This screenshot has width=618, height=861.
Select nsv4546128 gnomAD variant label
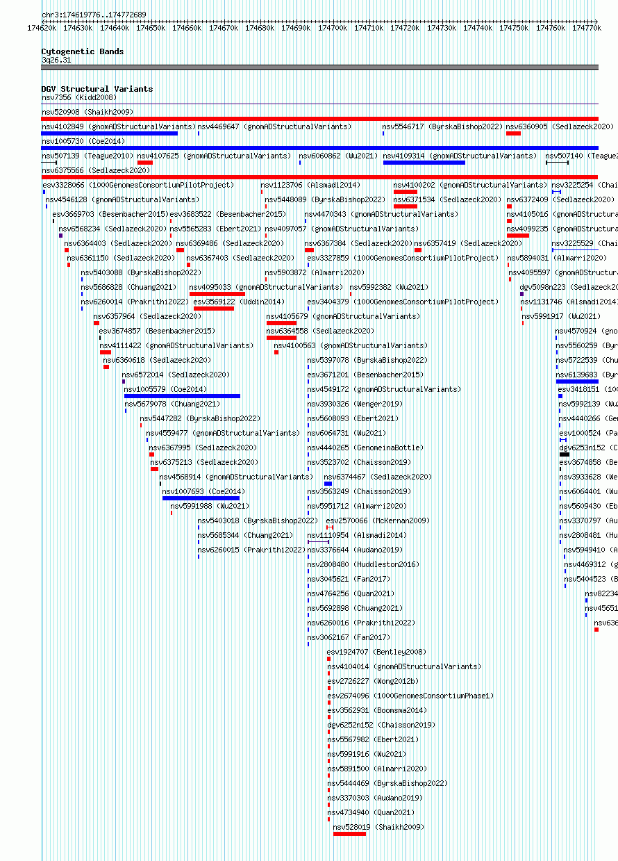(x=122, y=199)
